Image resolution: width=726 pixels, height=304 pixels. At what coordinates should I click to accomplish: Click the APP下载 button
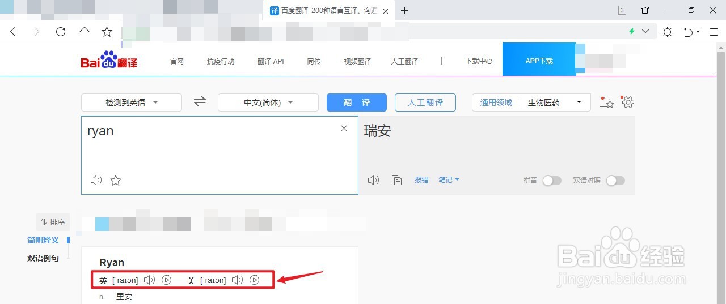[x=539, y=59]
